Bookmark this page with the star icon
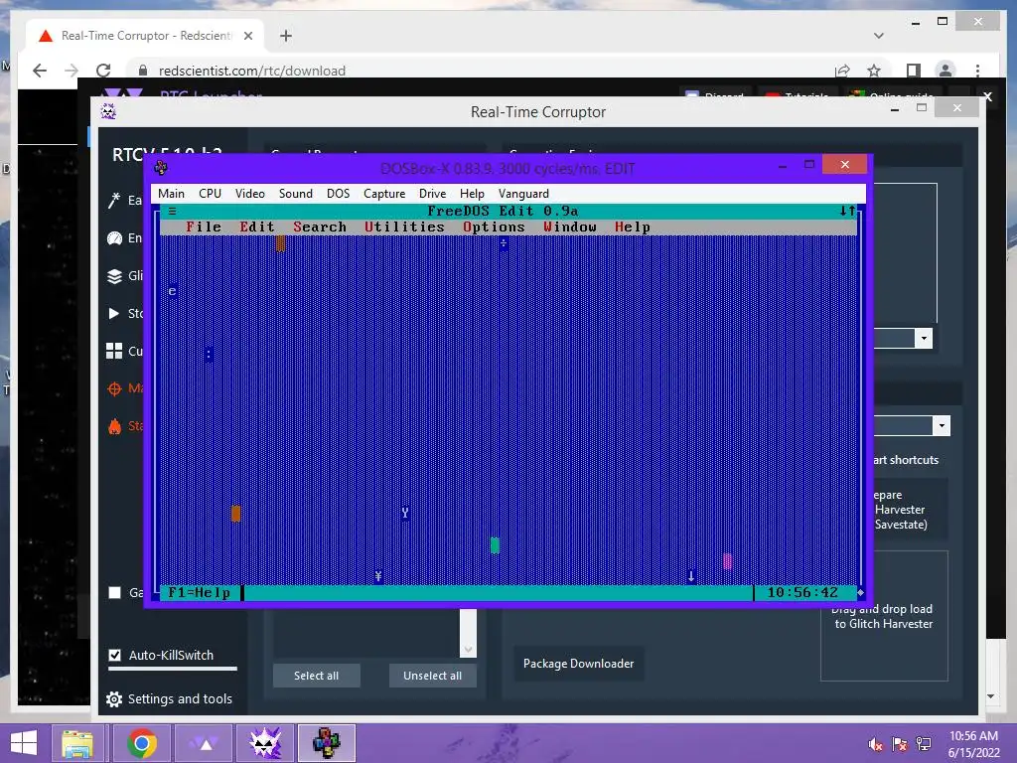This screenshot has height=763, width=1017. click(x=874, y=71)
